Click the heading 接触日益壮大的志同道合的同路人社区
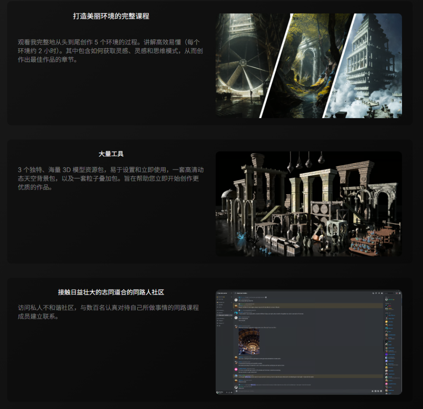Image resolution: width=423 pixels, height=409 pixels. point(111,292)
